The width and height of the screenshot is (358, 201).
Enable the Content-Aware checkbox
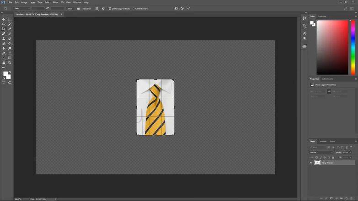(x=134, y=8)
